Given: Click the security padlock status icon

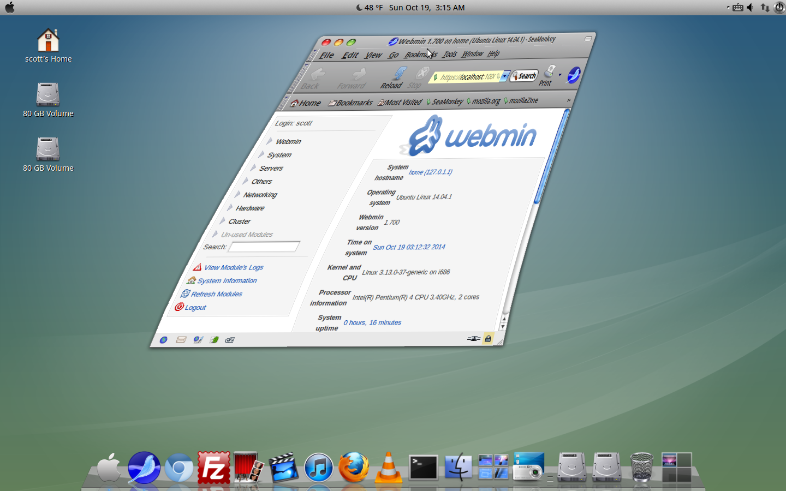Looking at the screenshot, I should coord(488,339).
